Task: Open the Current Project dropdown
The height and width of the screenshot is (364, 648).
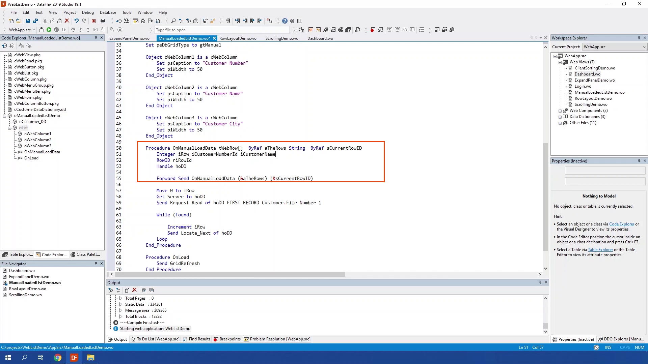Action: tap(644, 47)
